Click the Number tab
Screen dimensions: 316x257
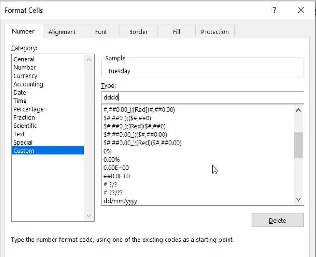[x=23, y=31]
